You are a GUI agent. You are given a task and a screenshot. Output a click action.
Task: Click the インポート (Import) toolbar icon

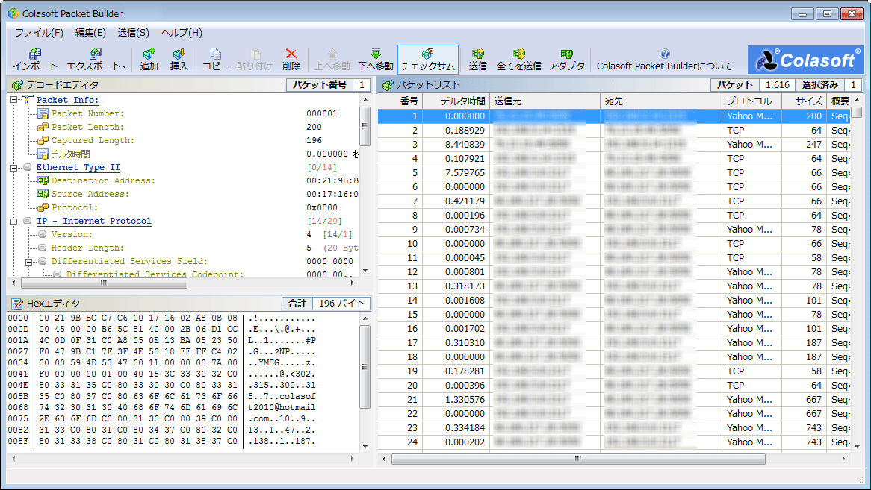tap(35, 54)
